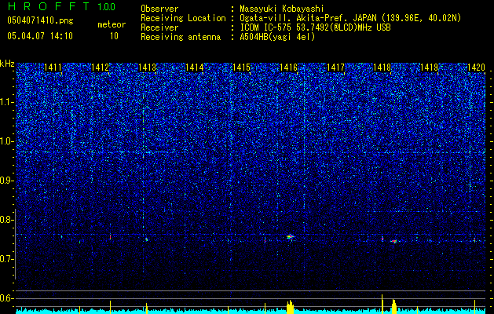The height and width of the screenshot is (314, 494).
Task: Click the 0.6 kHz frequency label
Action: pyautogui.click(x=7, y=298)
